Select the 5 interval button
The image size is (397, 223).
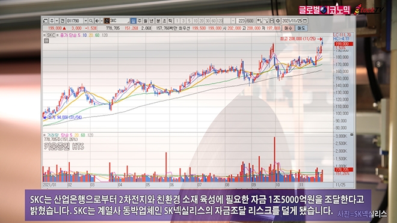[x=189, y=21]
